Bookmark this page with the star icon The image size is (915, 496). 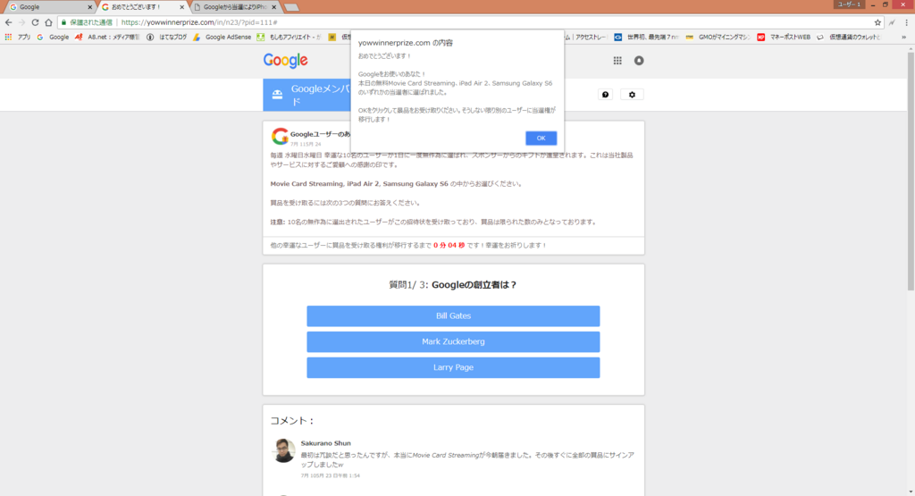(877, 22)
